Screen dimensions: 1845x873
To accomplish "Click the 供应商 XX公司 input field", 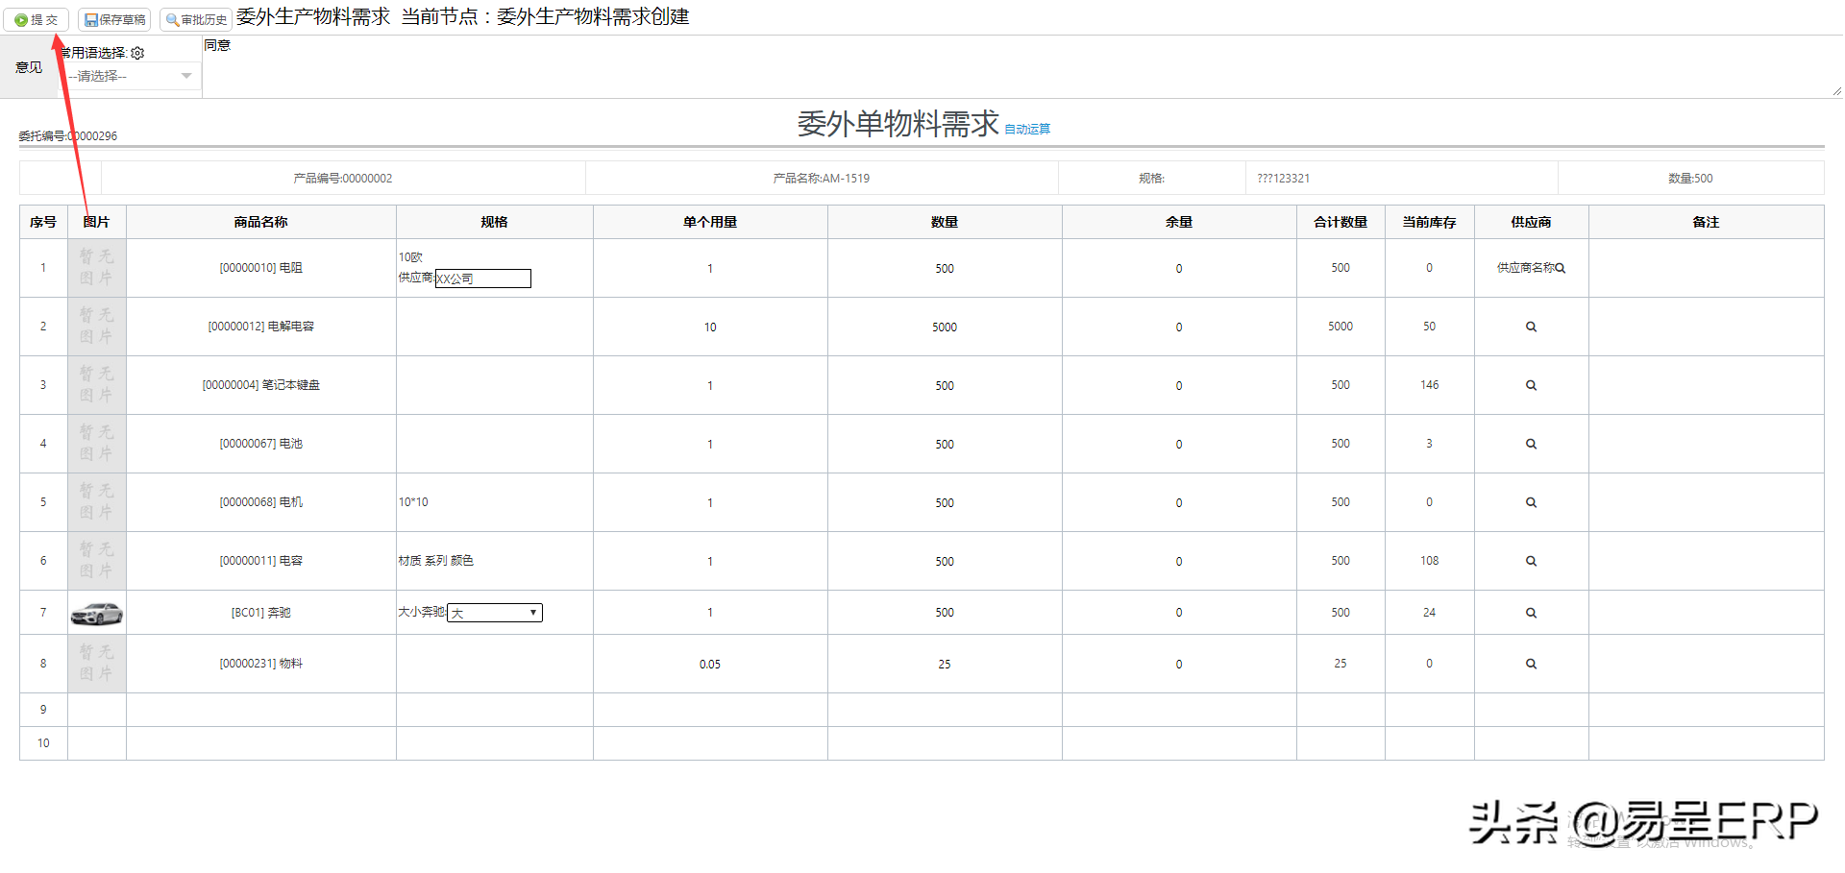I will [482, 279].
